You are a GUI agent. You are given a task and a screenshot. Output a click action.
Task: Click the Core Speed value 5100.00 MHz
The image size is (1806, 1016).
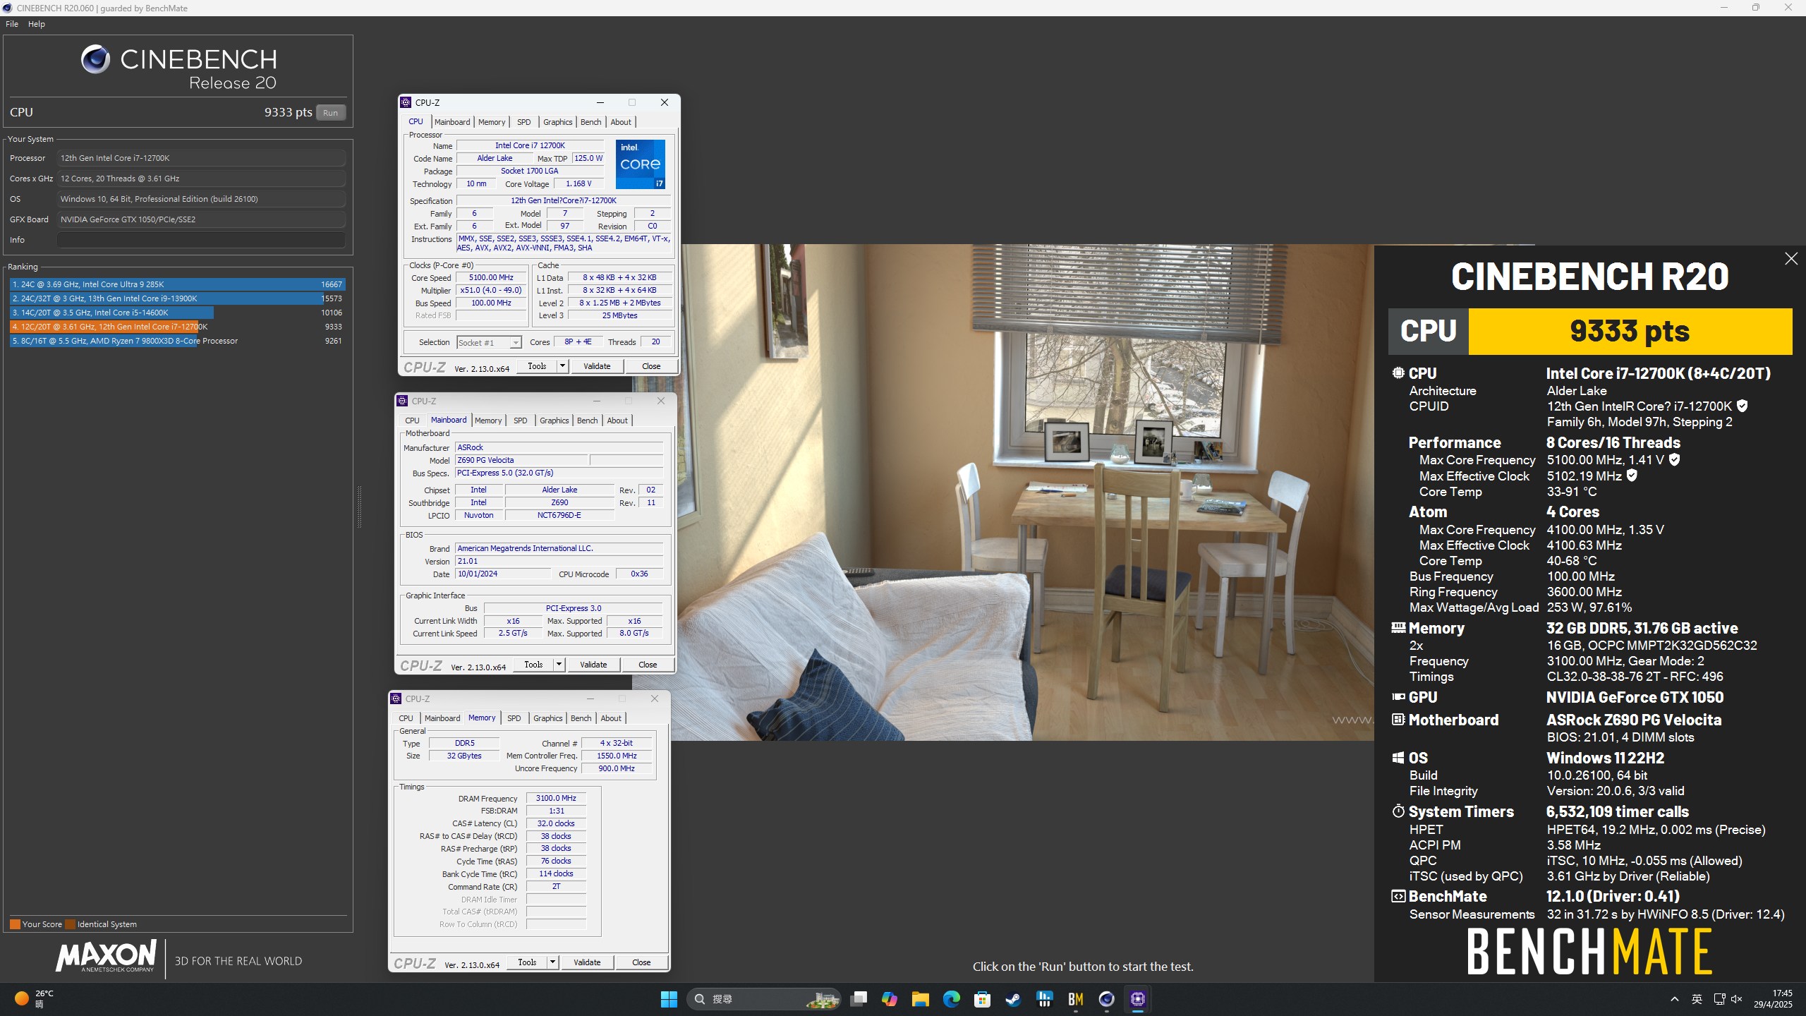pyautogui.click(x=491, y=278)
